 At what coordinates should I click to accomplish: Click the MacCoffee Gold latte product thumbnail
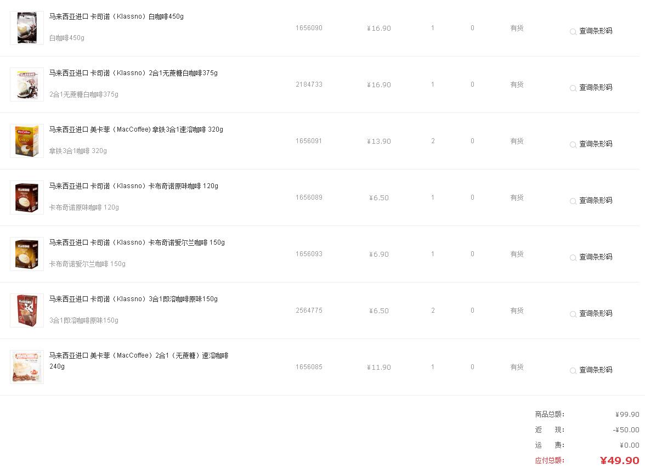pos(26,141)
